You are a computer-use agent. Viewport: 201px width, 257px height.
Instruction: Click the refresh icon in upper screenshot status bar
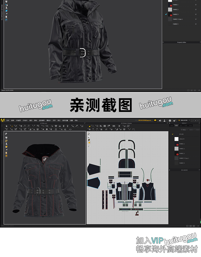tap(199, 90)
